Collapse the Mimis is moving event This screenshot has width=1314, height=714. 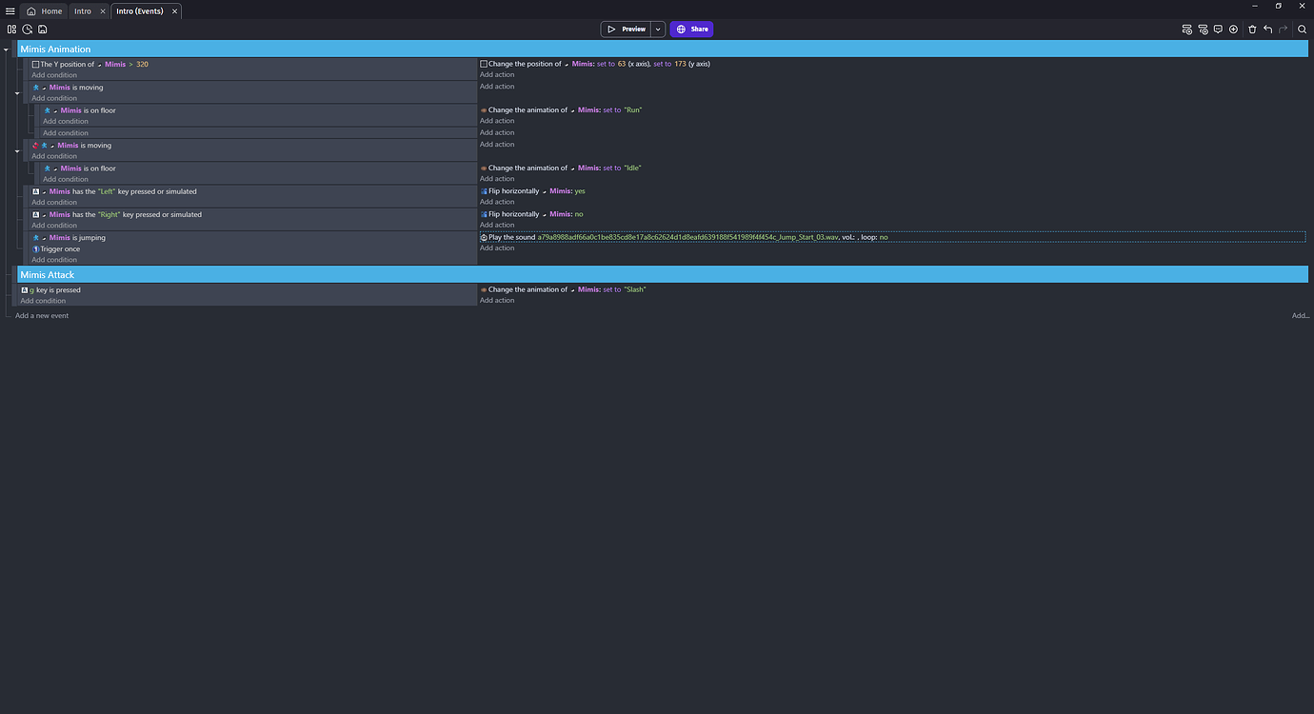(16, 93)
